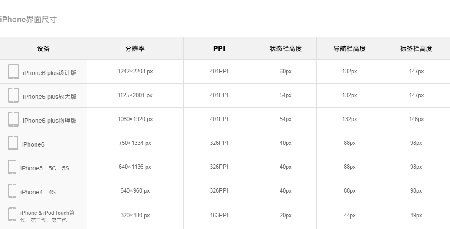Click the iPod Touch row device icon
Screen dimensions: 450x229
[x=12, y=215]
